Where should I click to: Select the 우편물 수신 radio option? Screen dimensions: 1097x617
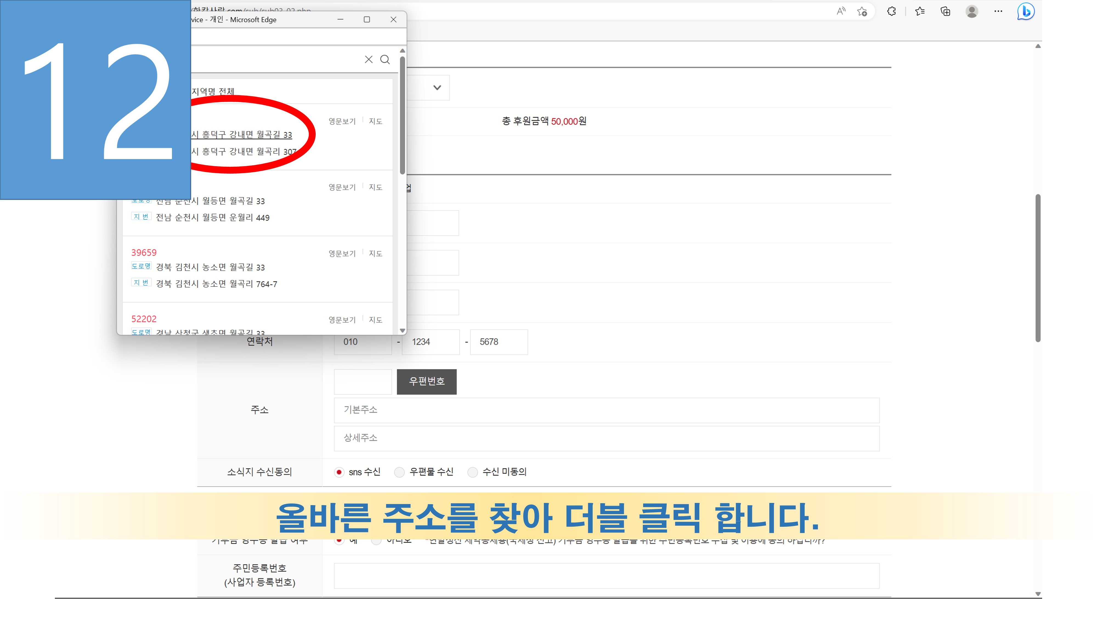coord(399,472)
